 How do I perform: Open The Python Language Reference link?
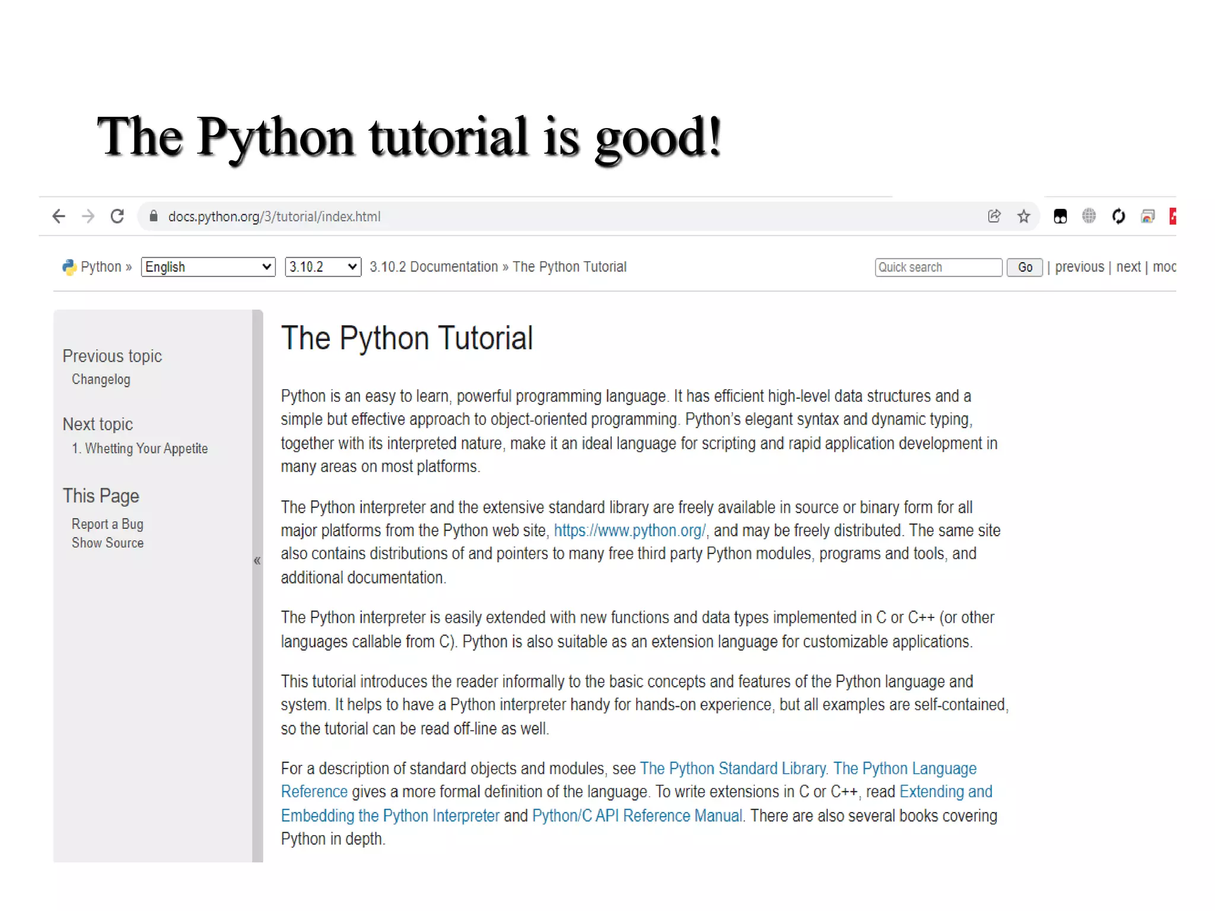tap(905, 769)
